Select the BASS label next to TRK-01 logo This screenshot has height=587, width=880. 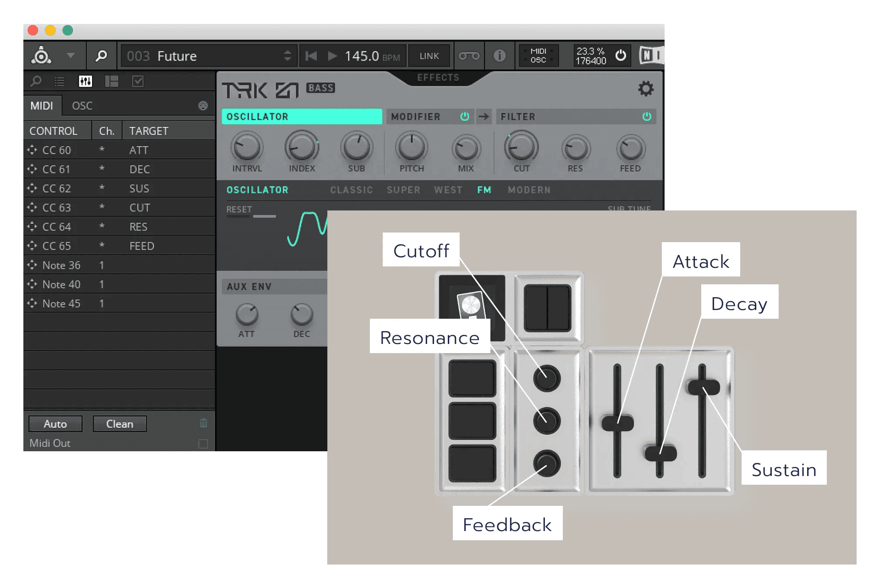tap(321, 88)
